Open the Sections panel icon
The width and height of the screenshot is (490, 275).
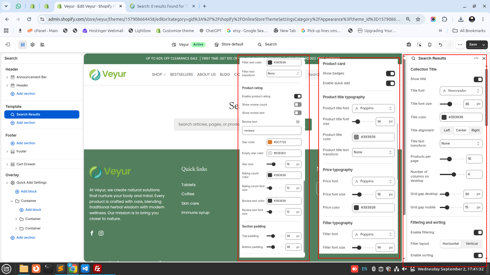pos(23,45)
